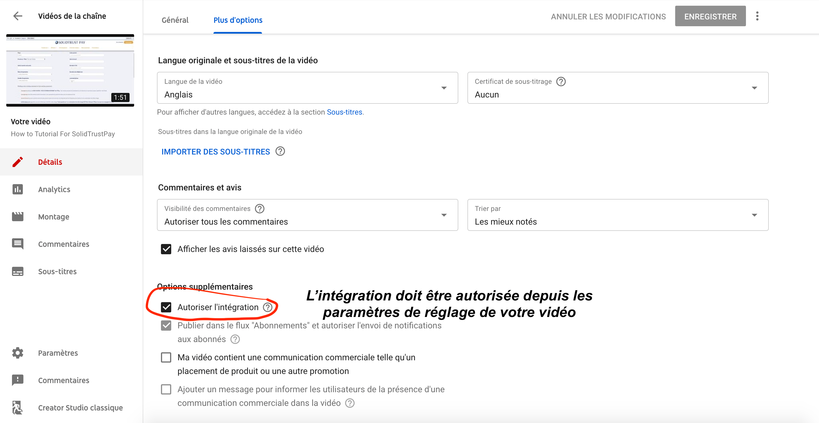Open help icon after 'communication commerciale dans la vidéo'
Viewport: 819px width, 423px height.
tap(350, 403)
